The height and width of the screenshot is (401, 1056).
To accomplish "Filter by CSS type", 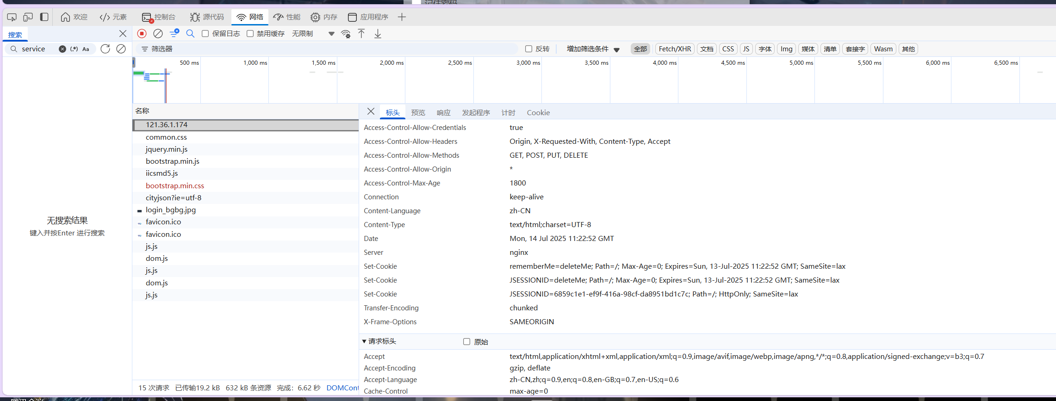I will 728,49.
